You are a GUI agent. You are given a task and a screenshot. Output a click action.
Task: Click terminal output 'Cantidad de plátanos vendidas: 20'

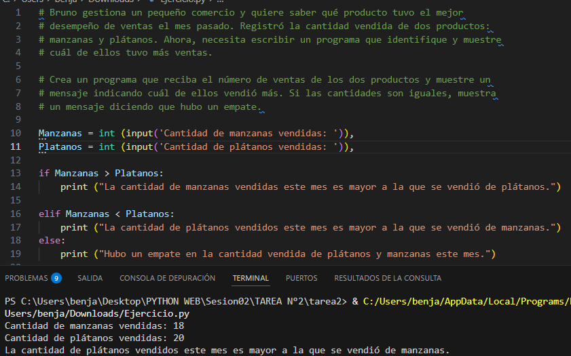coord(94,338)
